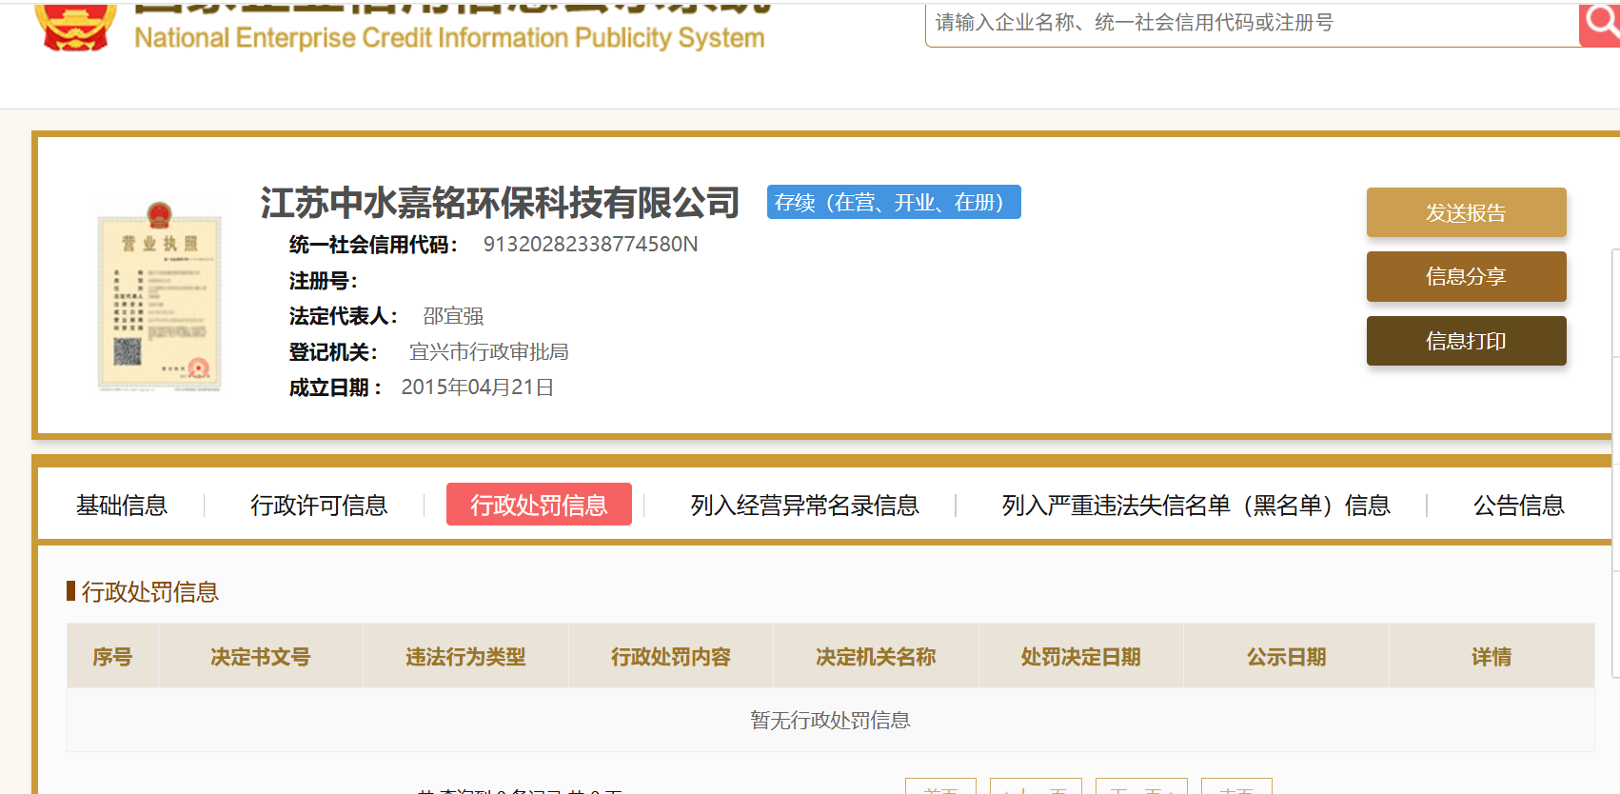Screen dimensions: 1620x794
Task: Click the 注册号 label
Action: click(x=324, y=281)
